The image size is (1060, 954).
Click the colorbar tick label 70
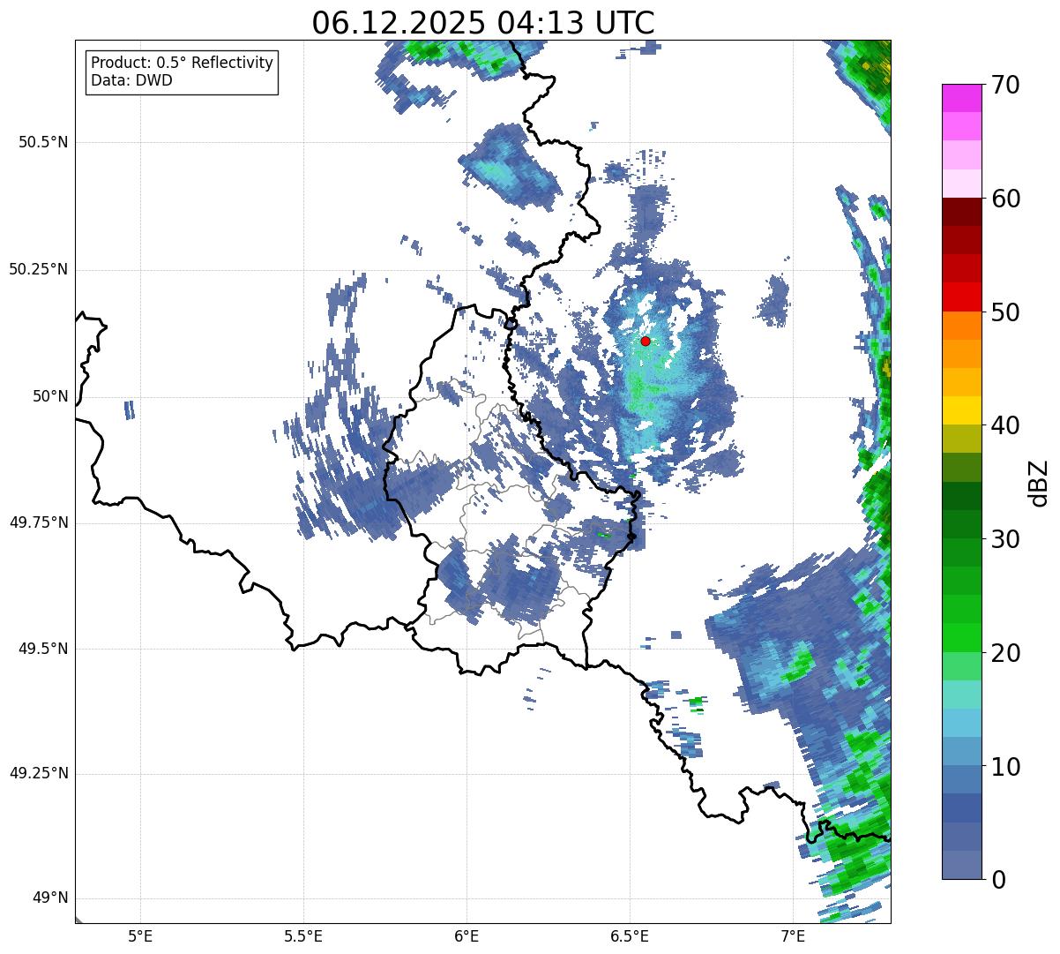tap(1005, 85)
